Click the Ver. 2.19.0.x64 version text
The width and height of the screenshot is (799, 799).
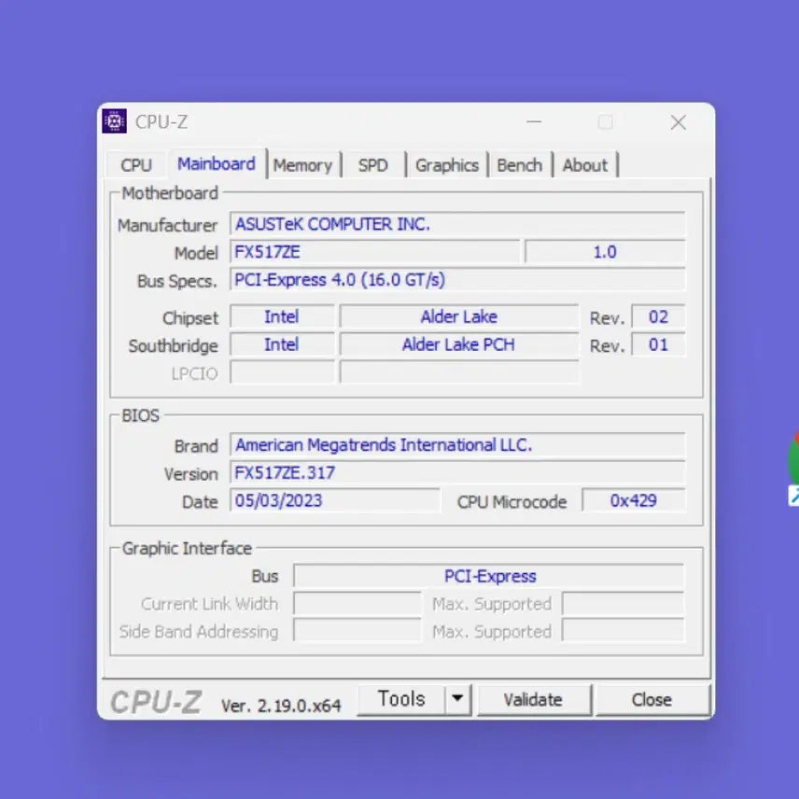click(281, 706)
